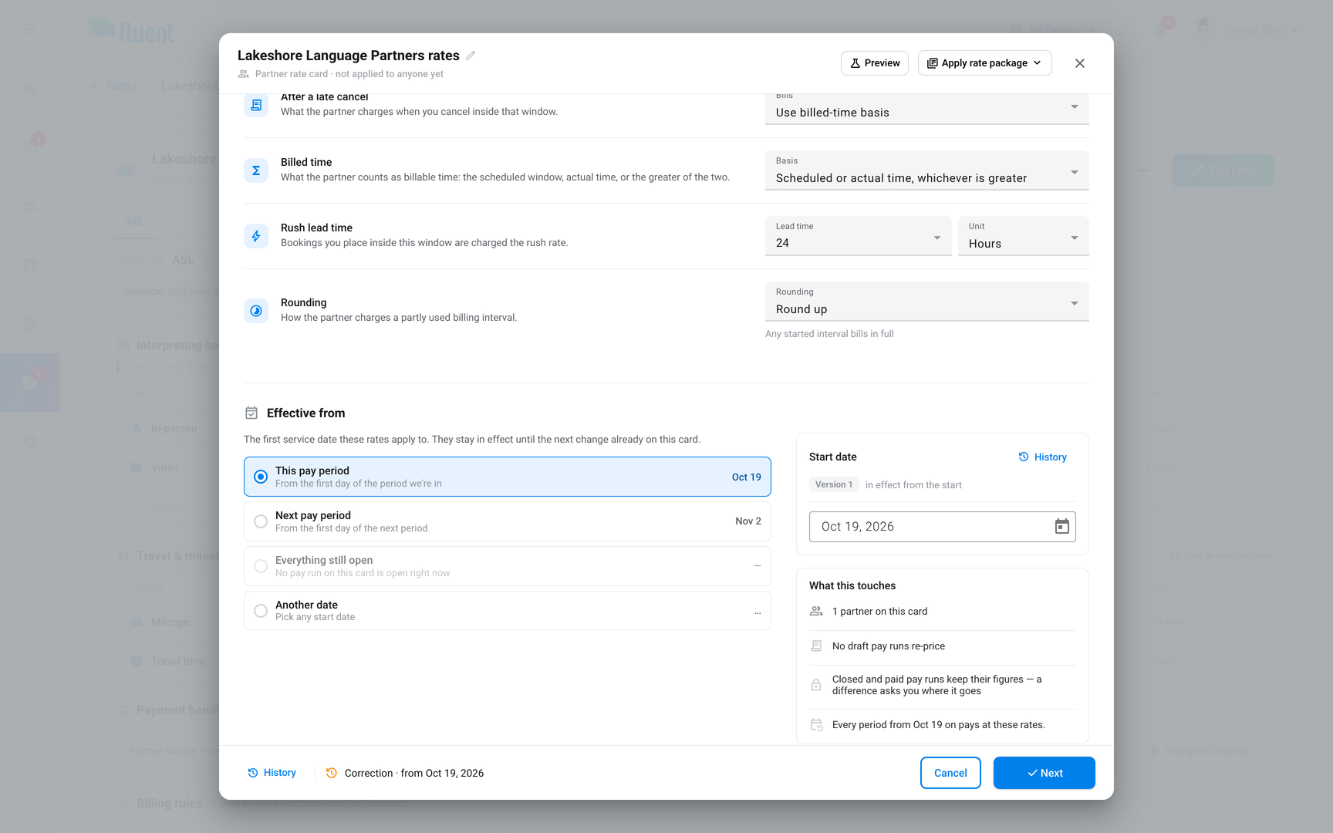Click the Preview button
The height and width of the screenshot is (833, 1333).
tap(875, 63)
